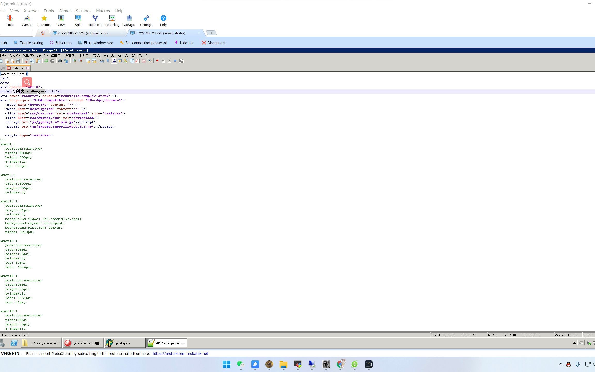Switch to 222.186.29.227 session tab
This screenshot has width=595, height=372.
83,33
